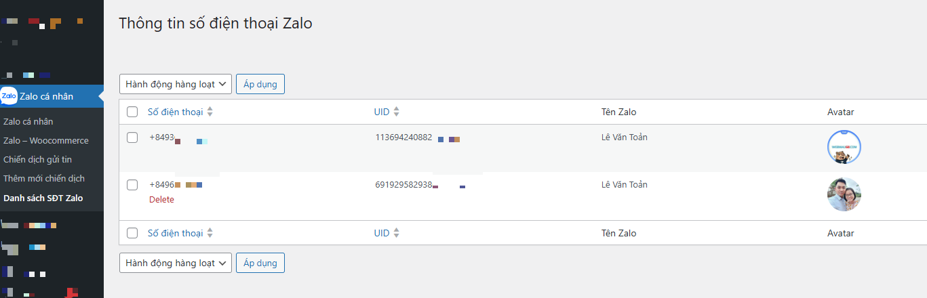Click the bottom Áp dụng button

(x=260, y=263)
